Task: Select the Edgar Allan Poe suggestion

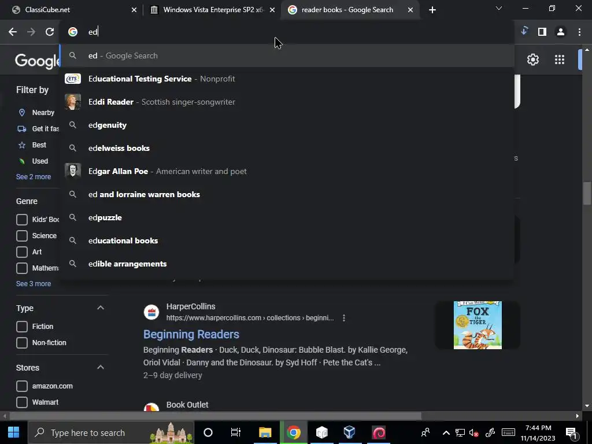Action: tap(287, 171)
